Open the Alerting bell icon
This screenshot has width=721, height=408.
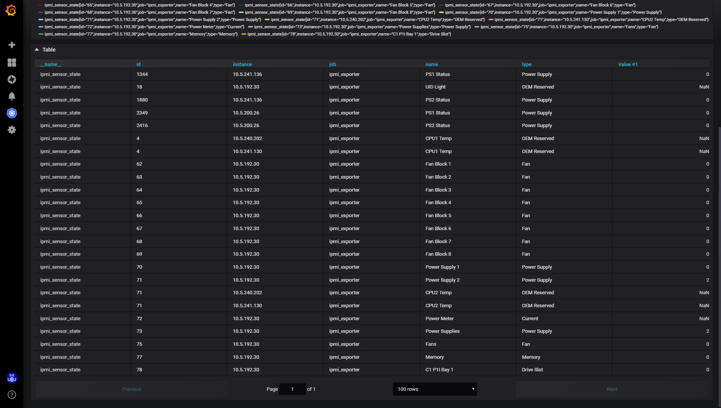(x=12, y=96)
